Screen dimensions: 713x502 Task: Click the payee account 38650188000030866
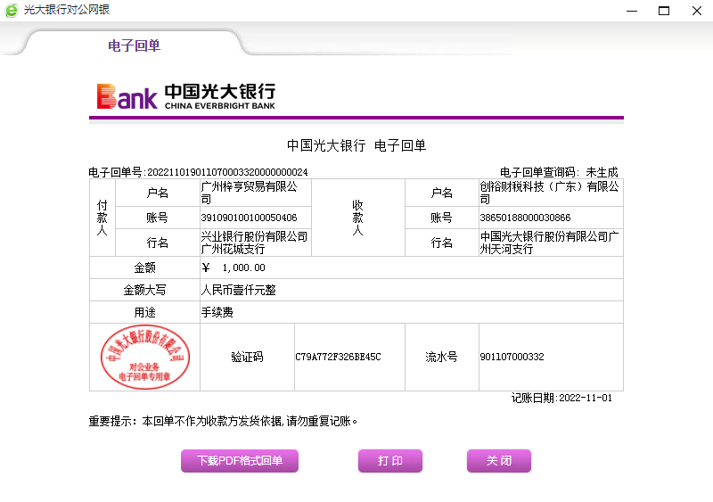[x=525, y=218]
